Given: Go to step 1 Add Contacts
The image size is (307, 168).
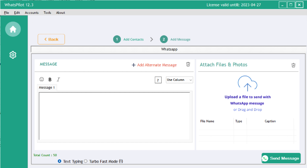Looking at the screenshot, I should [129, 39].
